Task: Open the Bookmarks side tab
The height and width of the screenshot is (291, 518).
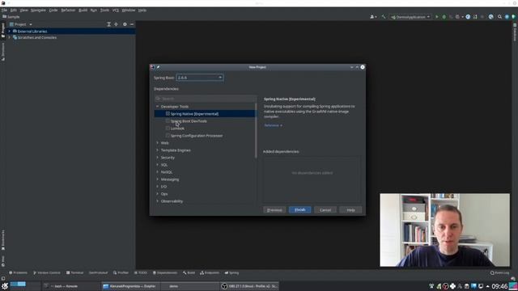Action: [3, 240]
